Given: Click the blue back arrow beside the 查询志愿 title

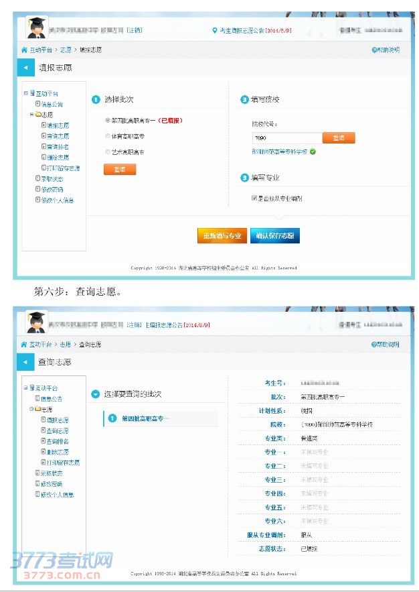Looking at the screenshot, I should click(25, 362).
